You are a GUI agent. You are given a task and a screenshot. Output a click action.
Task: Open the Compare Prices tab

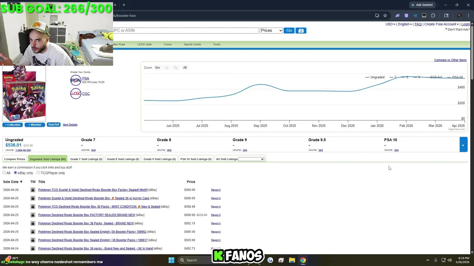14,159
